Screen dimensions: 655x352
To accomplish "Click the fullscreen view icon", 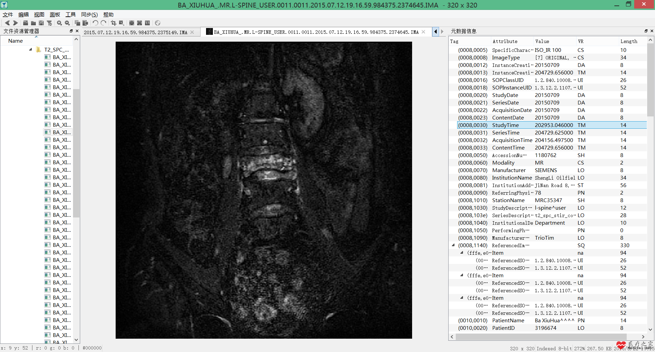I will pyautogui.click(x=132, y=23).
